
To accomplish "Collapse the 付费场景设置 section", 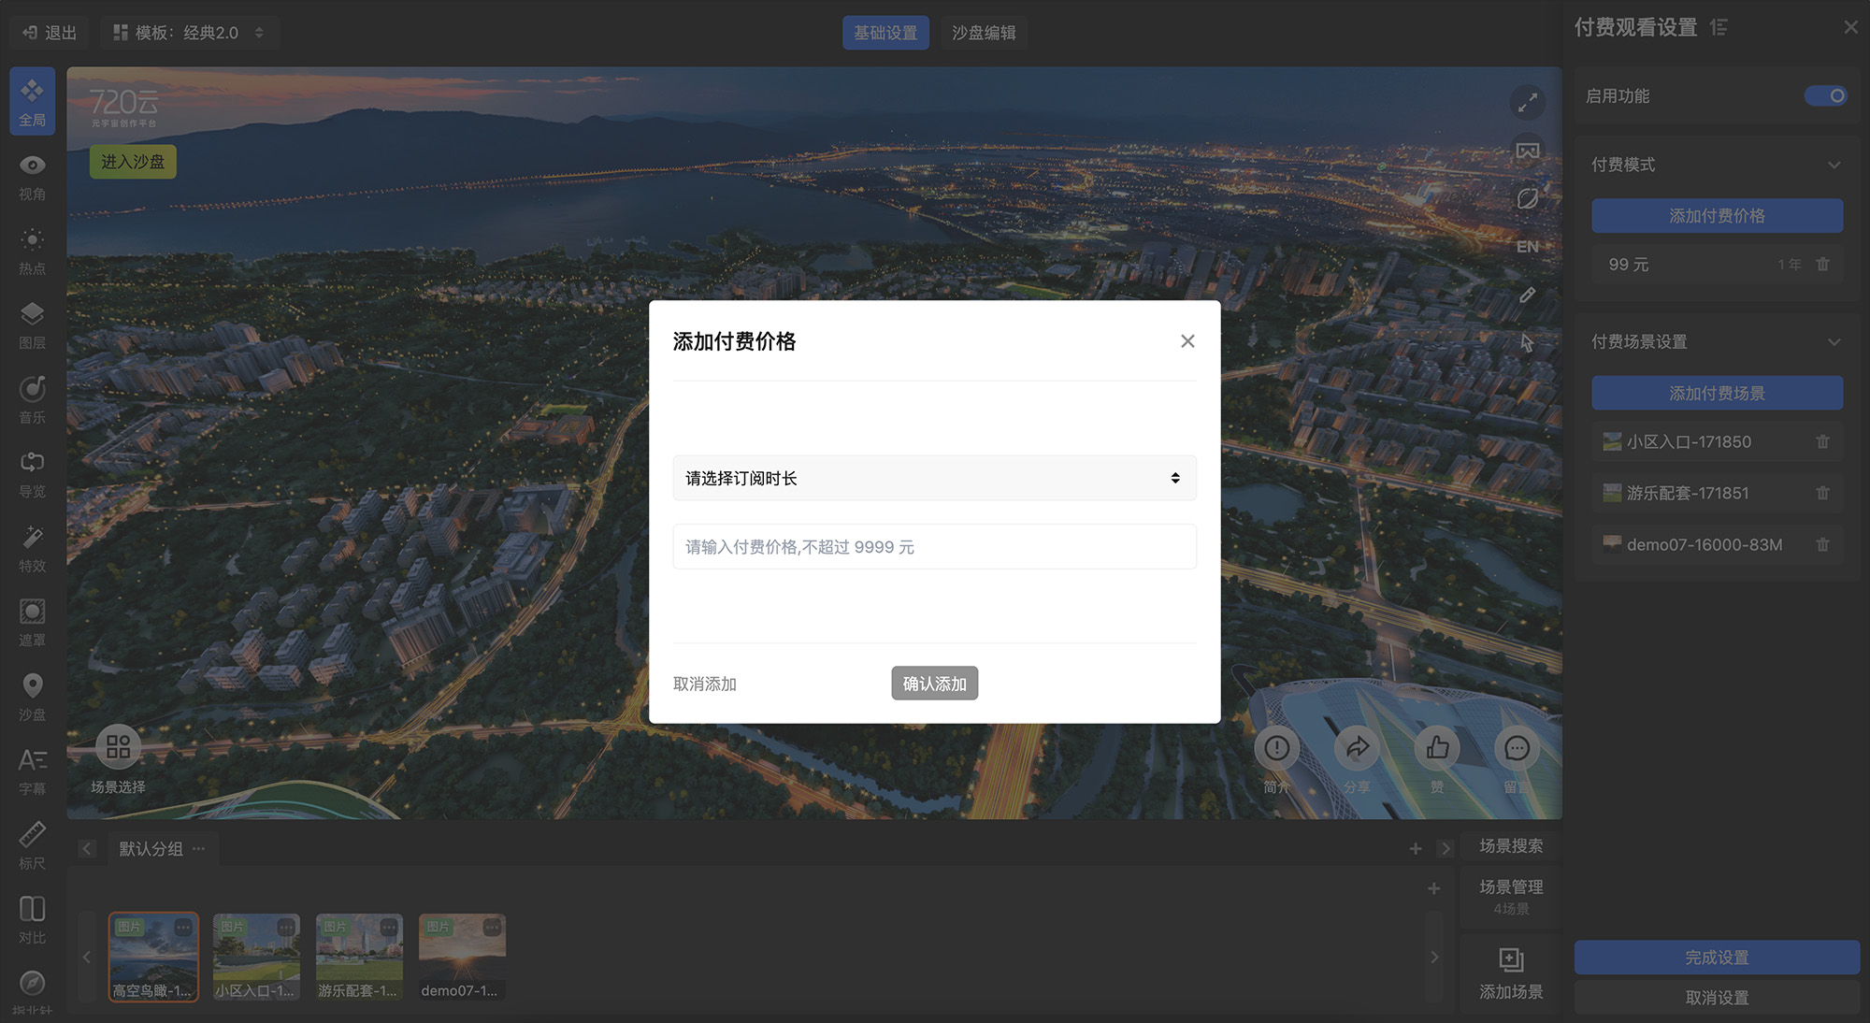I will 1834,342.
